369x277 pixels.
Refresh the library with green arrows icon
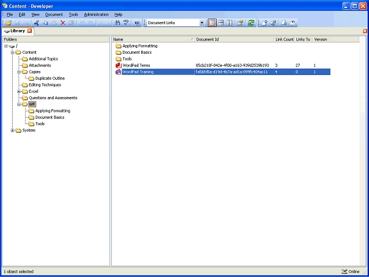251,23
